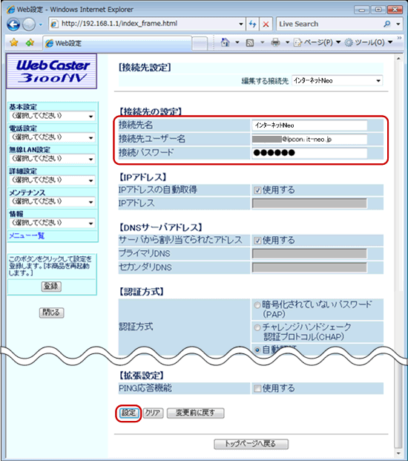The height and width of the screenshot is (461, 408).
Task: Click the 設定 button
Action: click(x=128, y=413)
